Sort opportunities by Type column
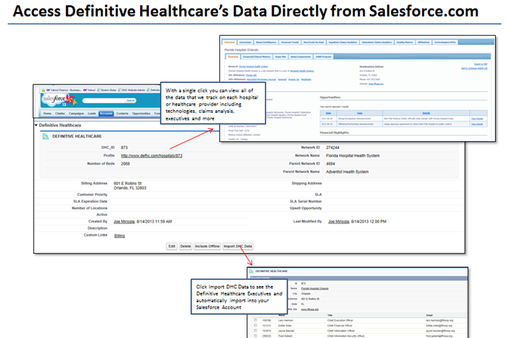508x338 pixels. click(360, 113)
